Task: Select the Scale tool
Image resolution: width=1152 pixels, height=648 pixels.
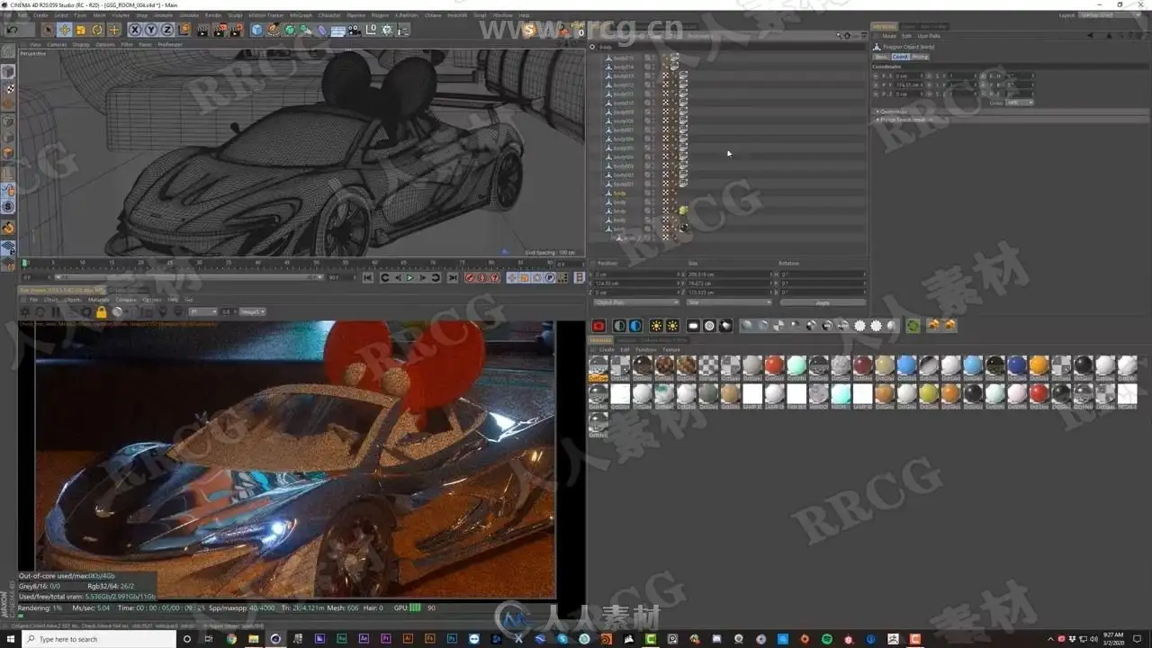Action: (x=81, y=30)
